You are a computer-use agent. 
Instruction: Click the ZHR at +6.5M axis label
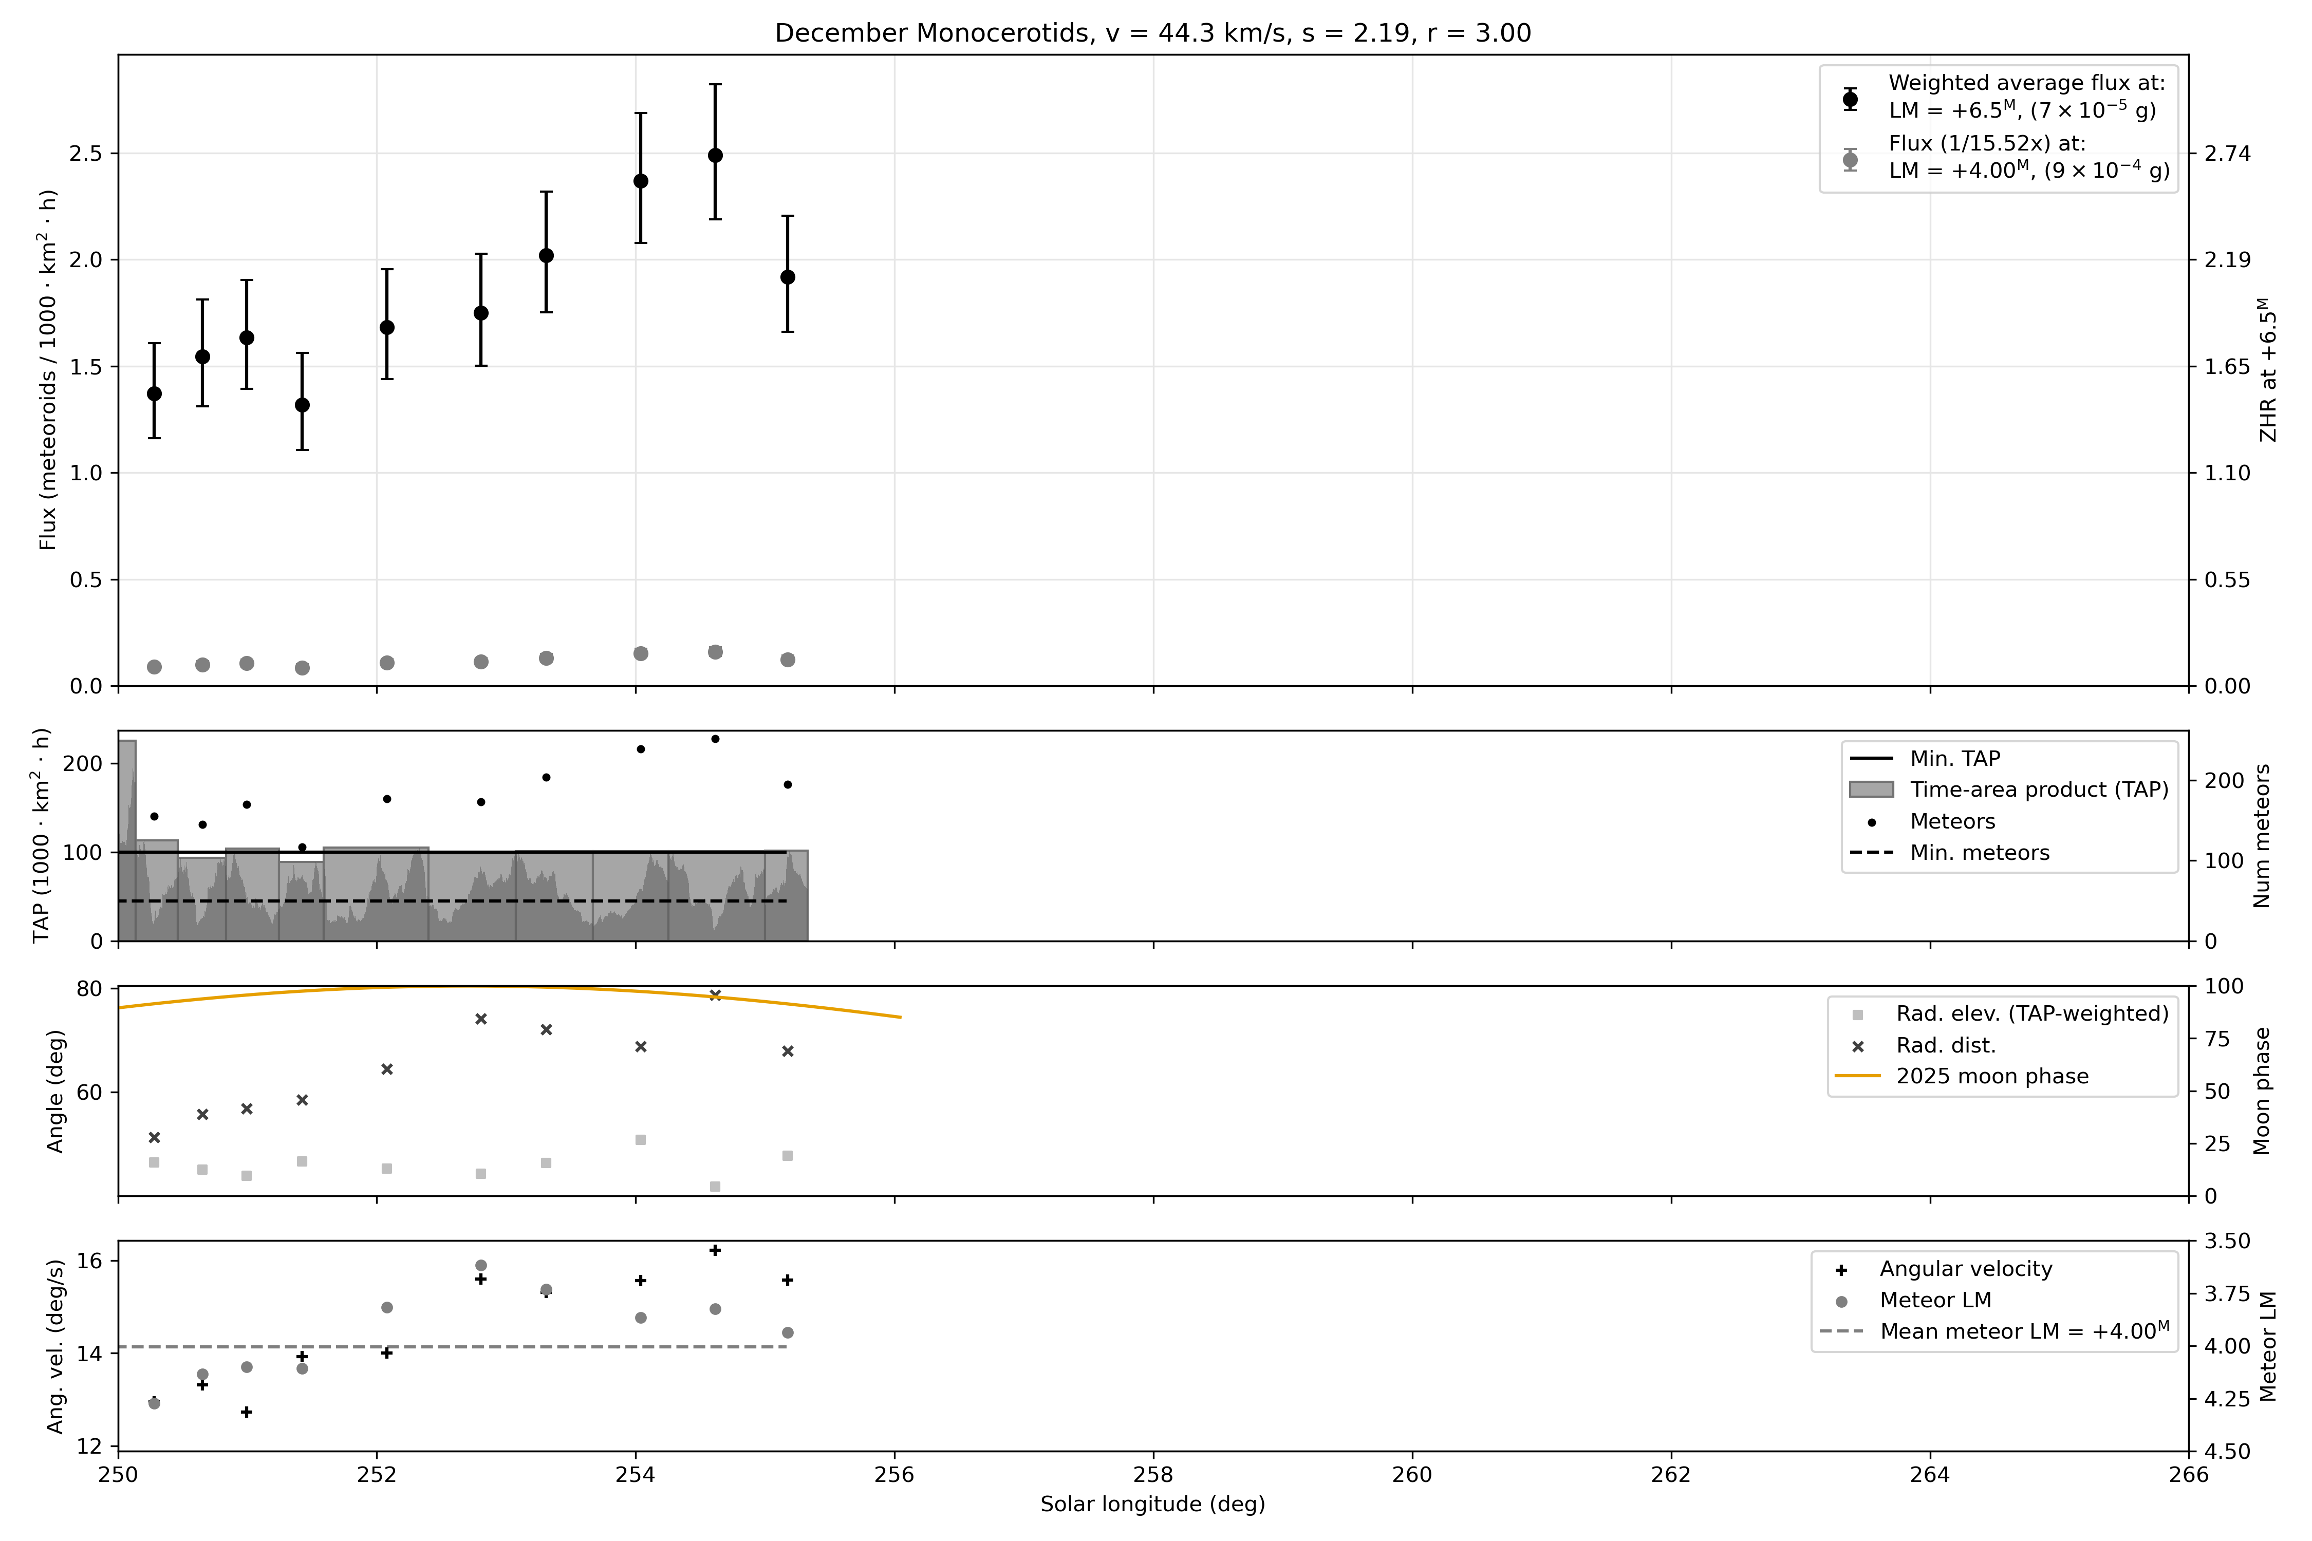tap(2268, 370)
